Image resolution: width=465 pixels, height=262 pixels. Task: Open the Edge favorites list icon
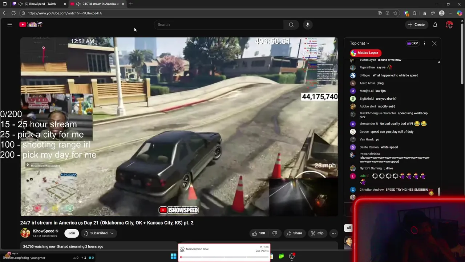pos(433,13)
